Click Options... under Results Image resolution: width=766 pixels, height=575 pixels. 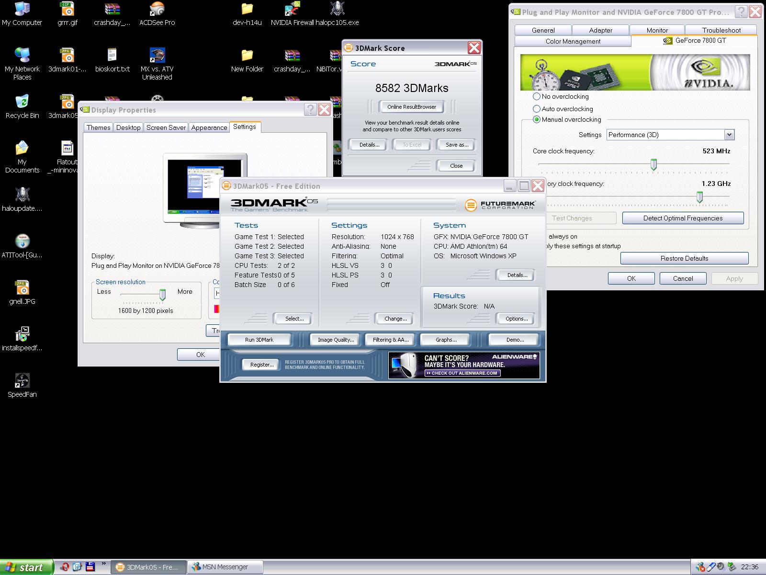point(517,319)
